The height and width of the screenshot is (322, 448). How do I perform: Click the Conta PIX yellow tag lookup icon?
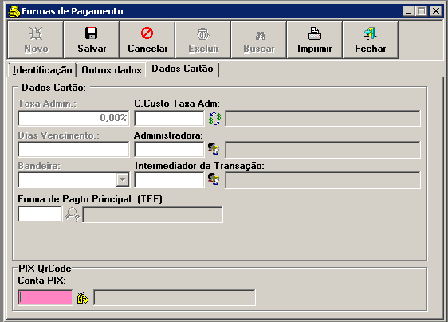[83, 298]
